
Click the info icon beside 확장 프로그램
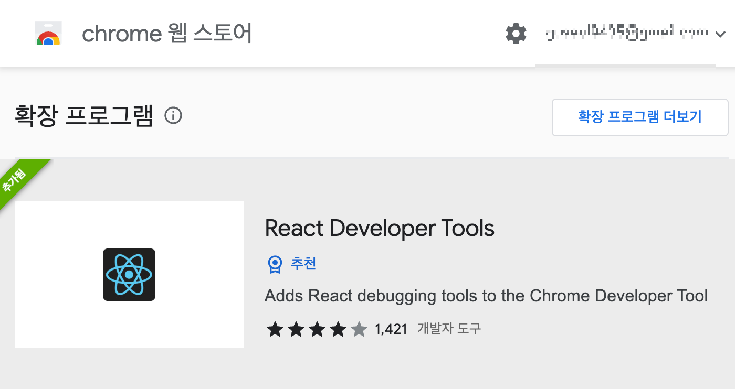click(x=173, y=115)
